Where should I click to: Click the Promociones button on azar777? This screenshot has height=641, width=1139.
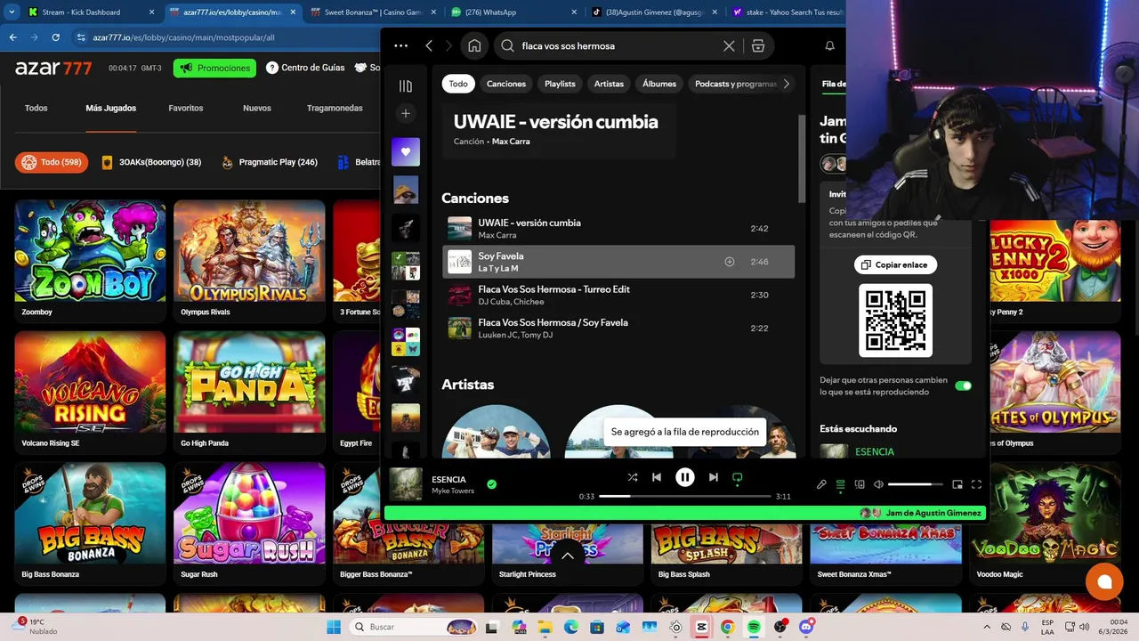(x=214, y=68)
